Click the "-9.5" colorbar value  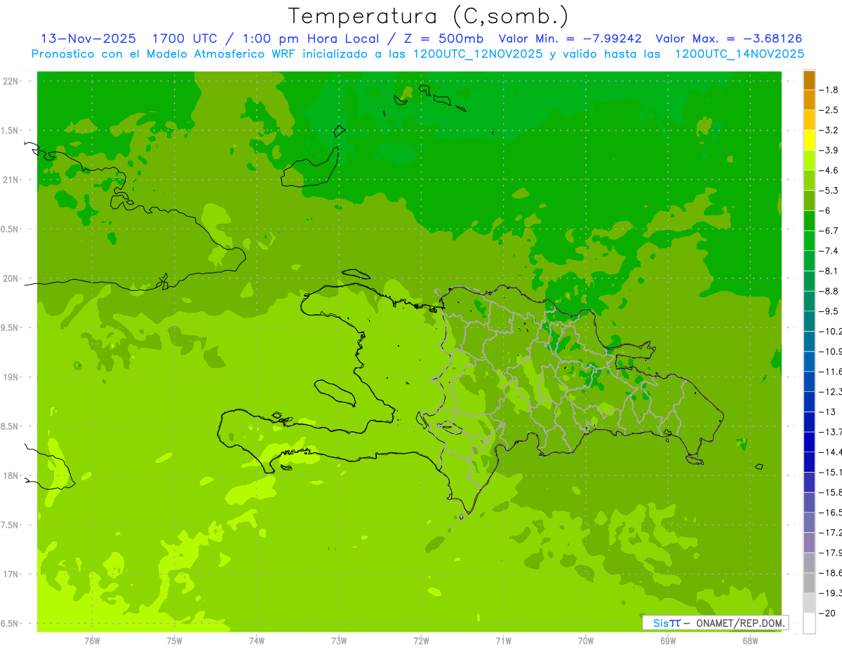[x=829, y=311]
